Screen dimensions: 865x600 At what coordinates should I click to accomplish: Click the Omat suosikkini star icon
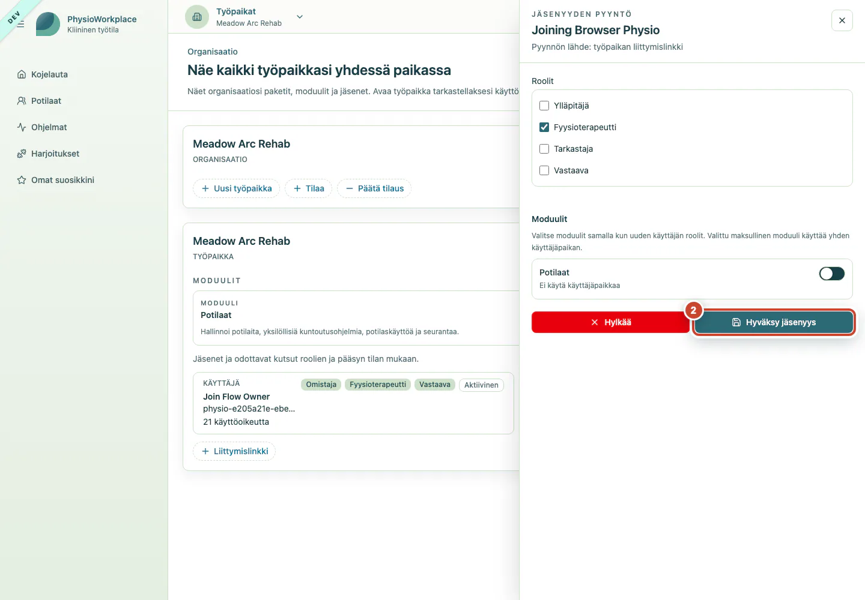tap(22, 180)
